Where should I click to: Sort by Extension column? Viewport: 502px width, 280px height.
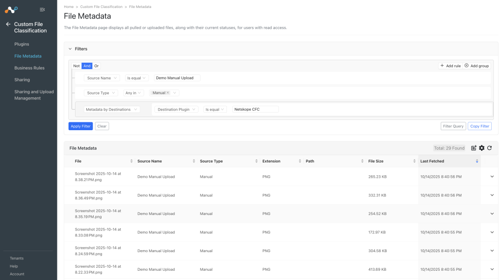point(300,161)
